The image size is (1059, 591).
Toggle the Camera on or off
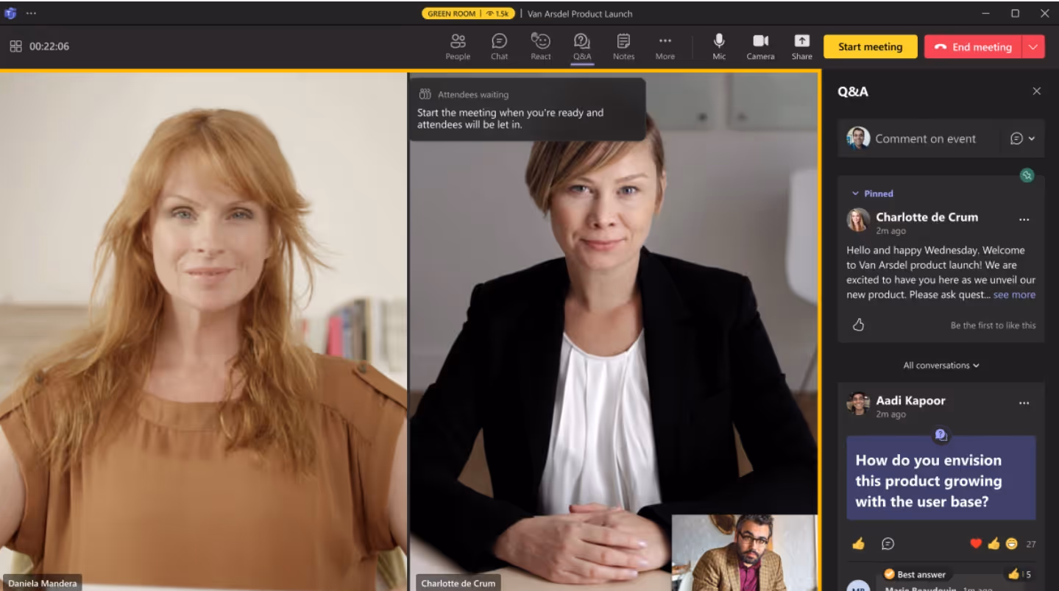(760, 46)
